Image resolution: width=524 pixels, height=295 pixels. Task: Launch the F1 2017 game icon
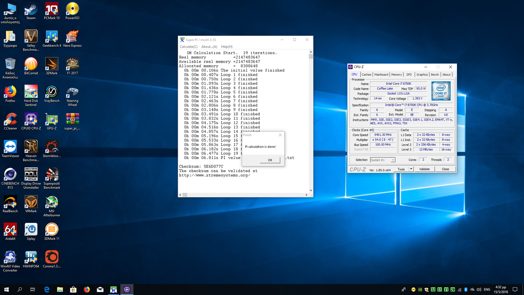[x=72, y=66]
